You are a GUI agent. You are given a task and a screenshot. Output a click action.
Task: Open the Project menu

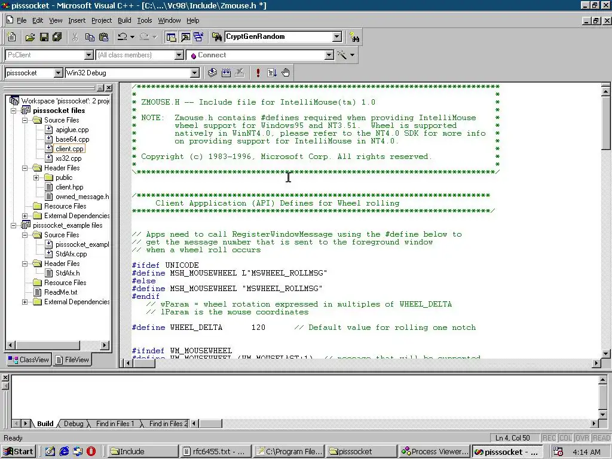click(102, 20)
